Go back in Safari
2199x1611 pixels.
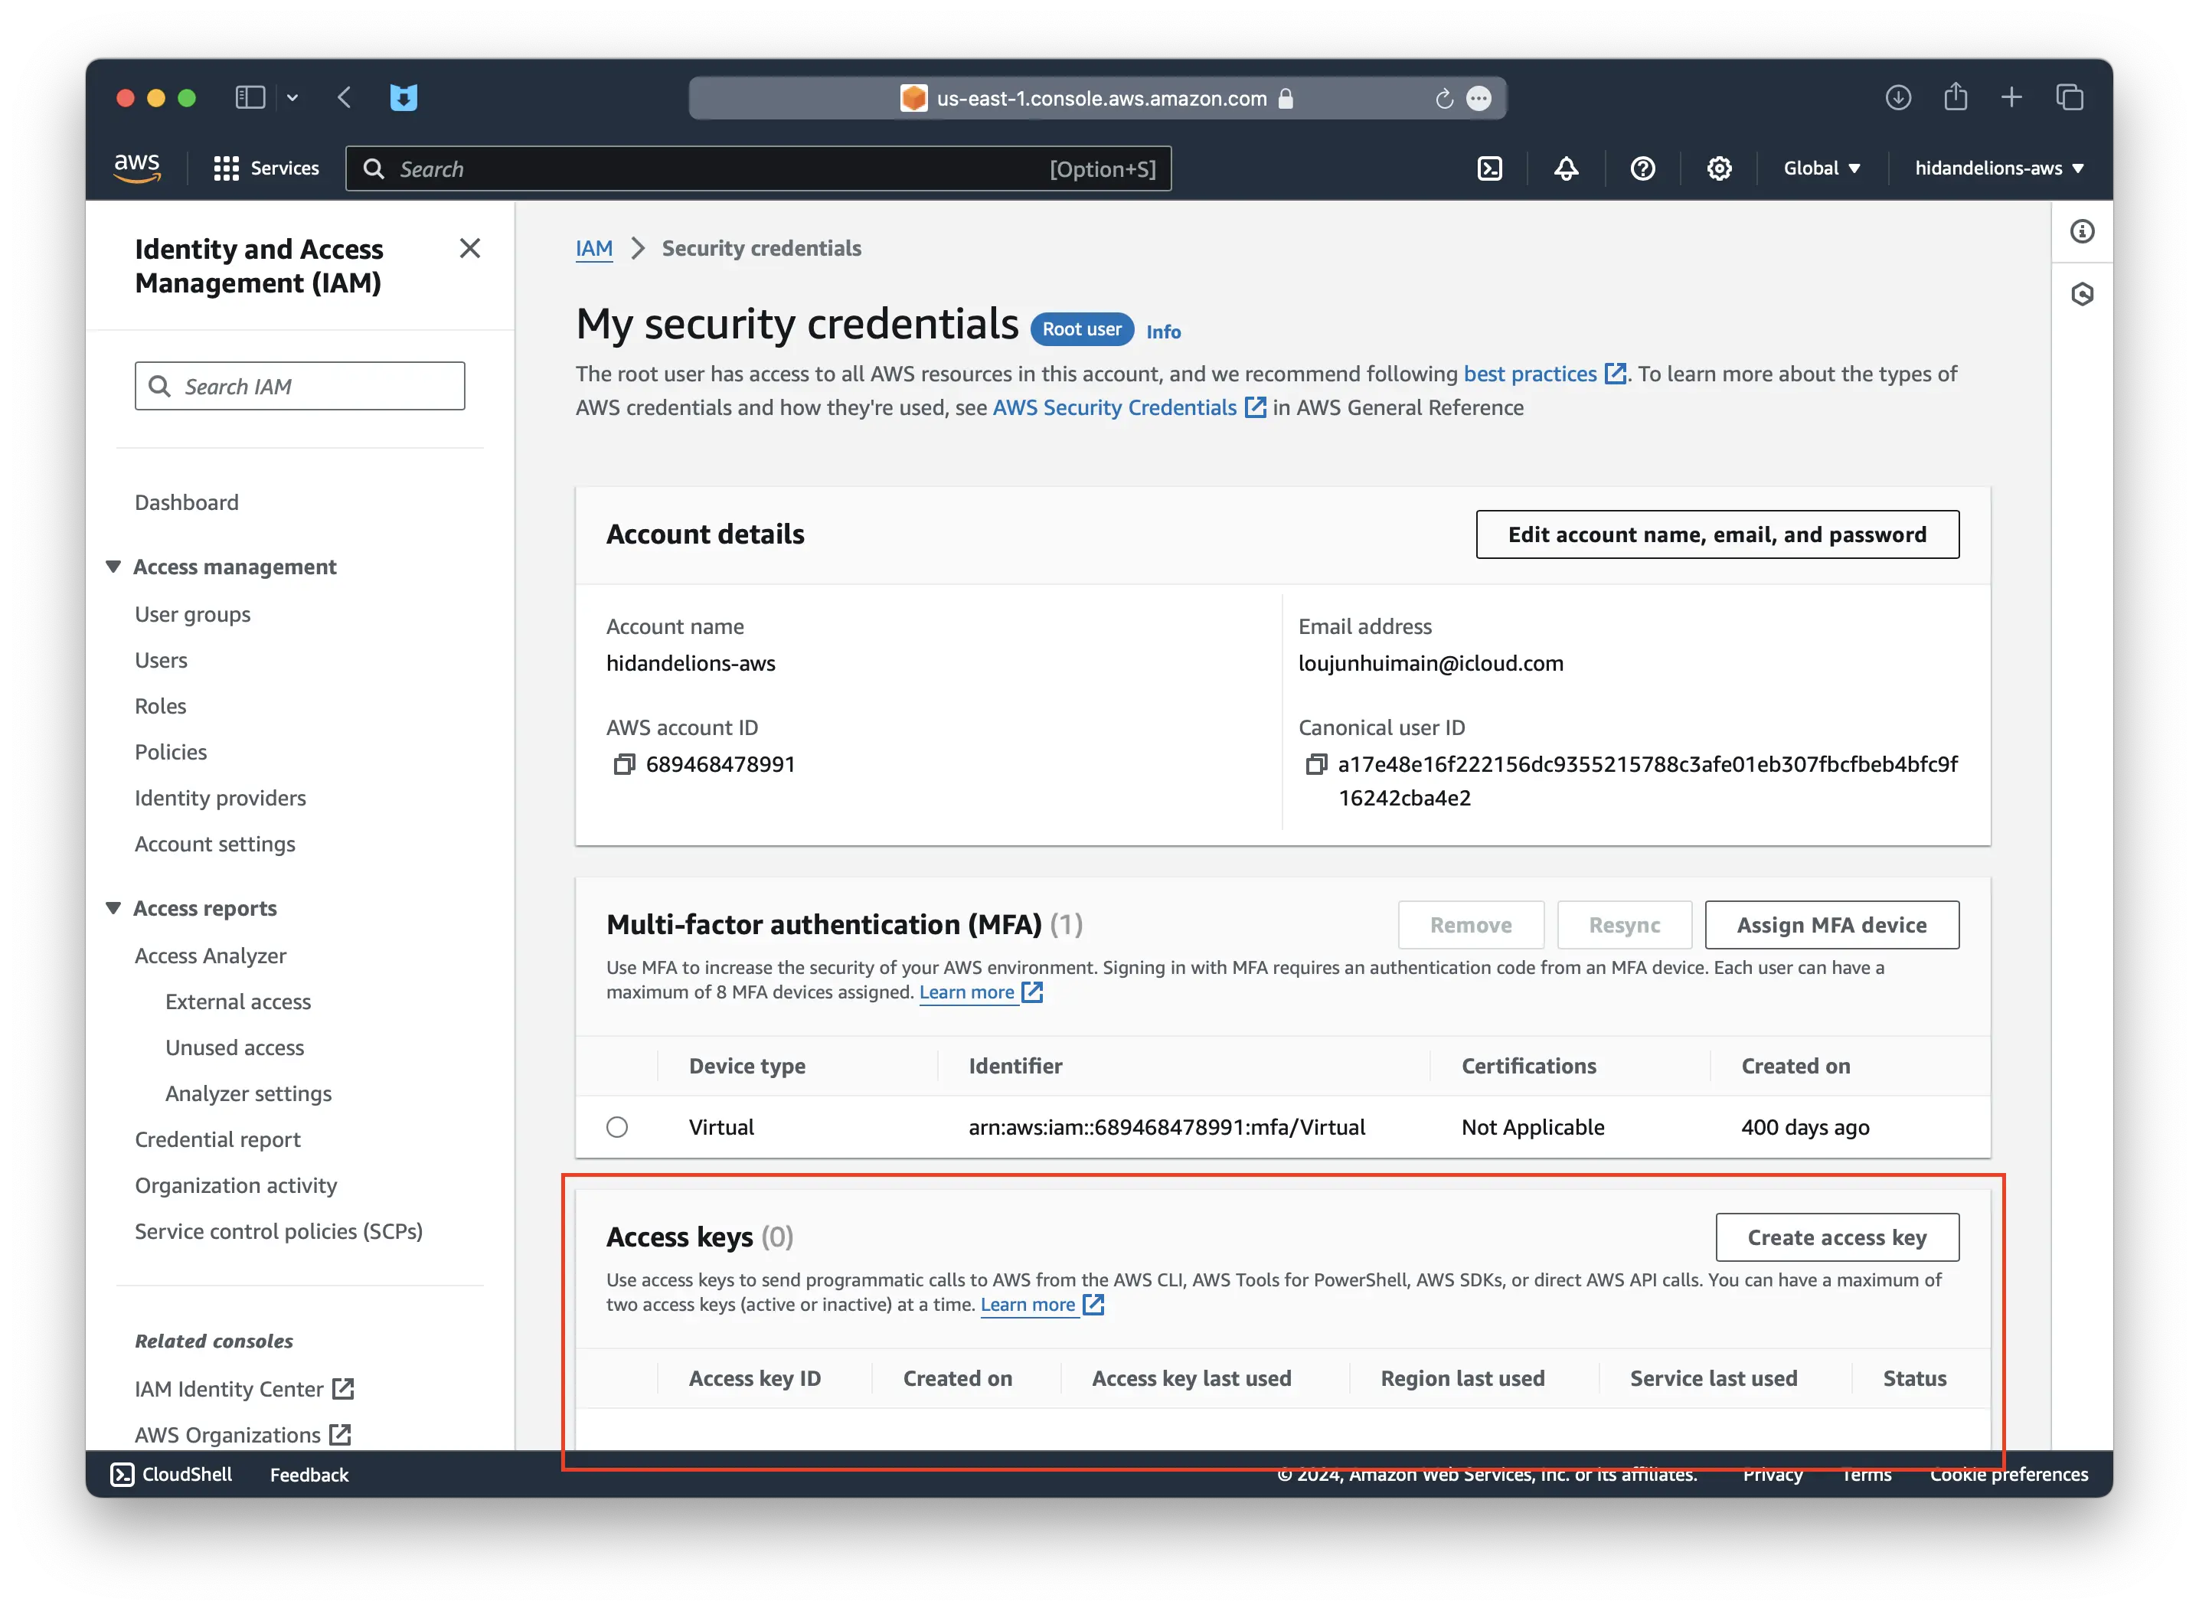coord(345,97)
